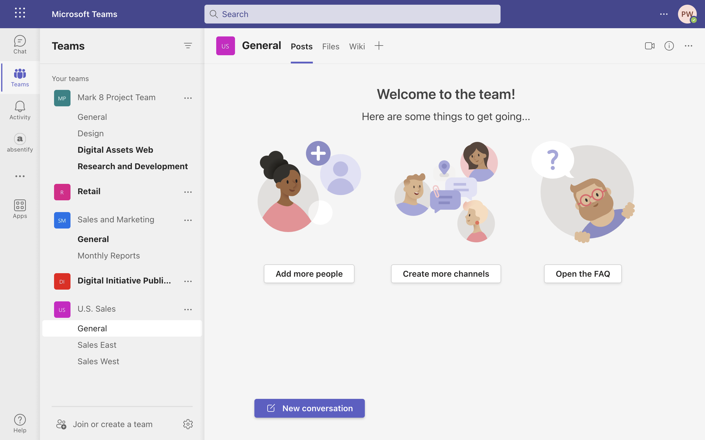Start a New conversation
705x440 pixels.
pyautogui.click(x=309, y=408)
